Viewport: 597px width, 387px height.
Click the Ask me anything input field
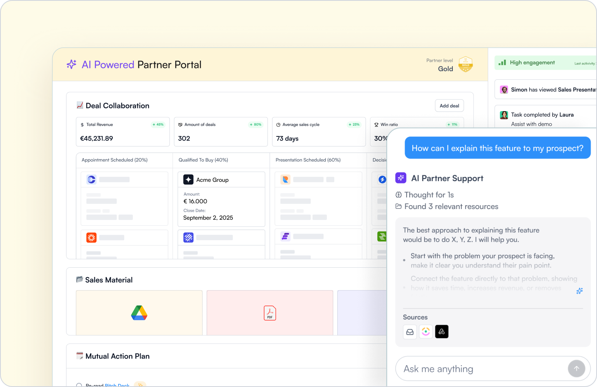click(x=466, y=368)
